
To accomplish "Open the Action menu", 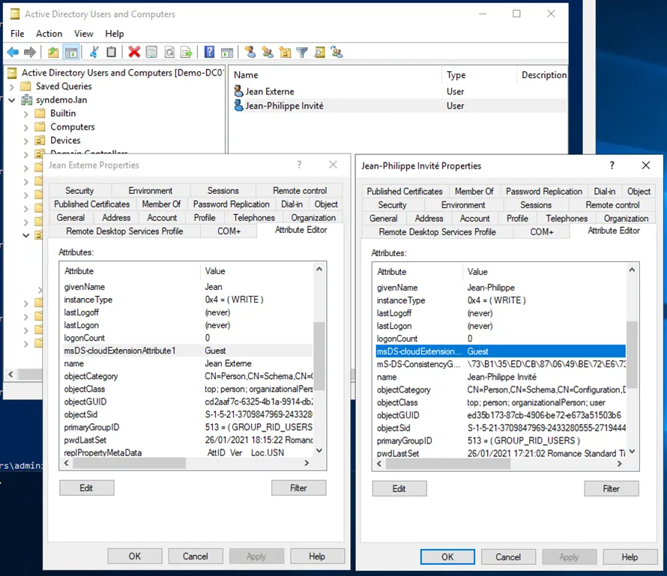I will click(49, 34).
